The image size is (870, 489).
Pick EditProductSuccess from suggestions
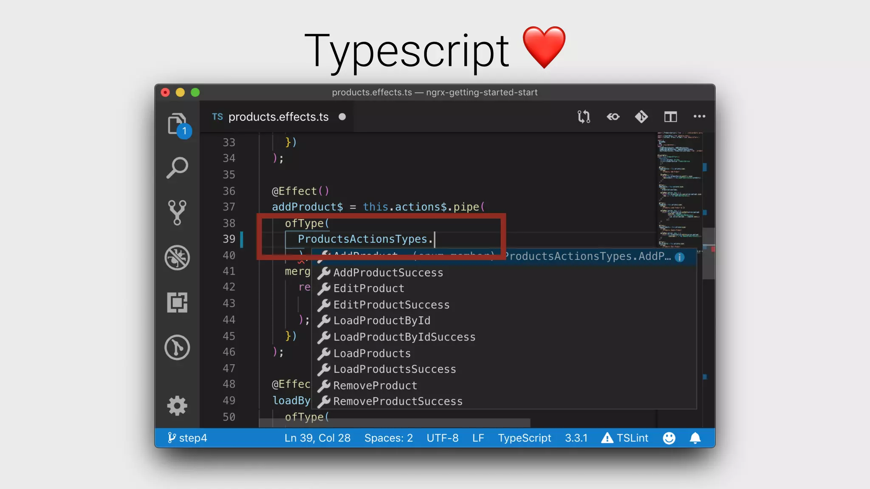point(504,305)
